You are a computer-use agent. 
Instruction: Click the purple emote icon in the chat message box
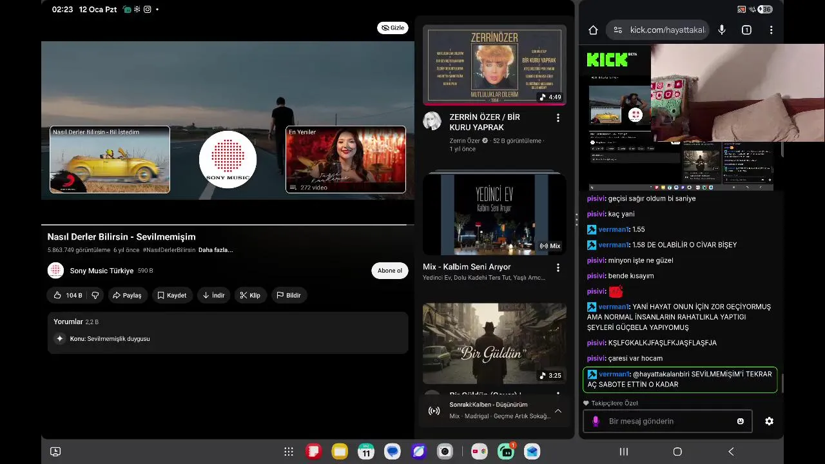coord(596,421)
